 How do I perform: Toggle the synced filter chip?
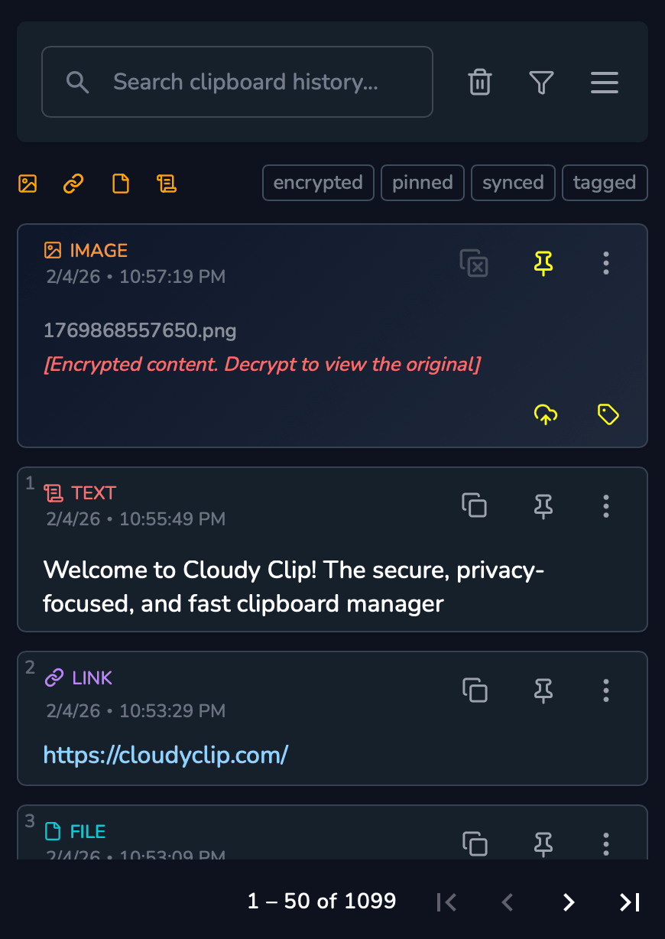coord(513,183)
